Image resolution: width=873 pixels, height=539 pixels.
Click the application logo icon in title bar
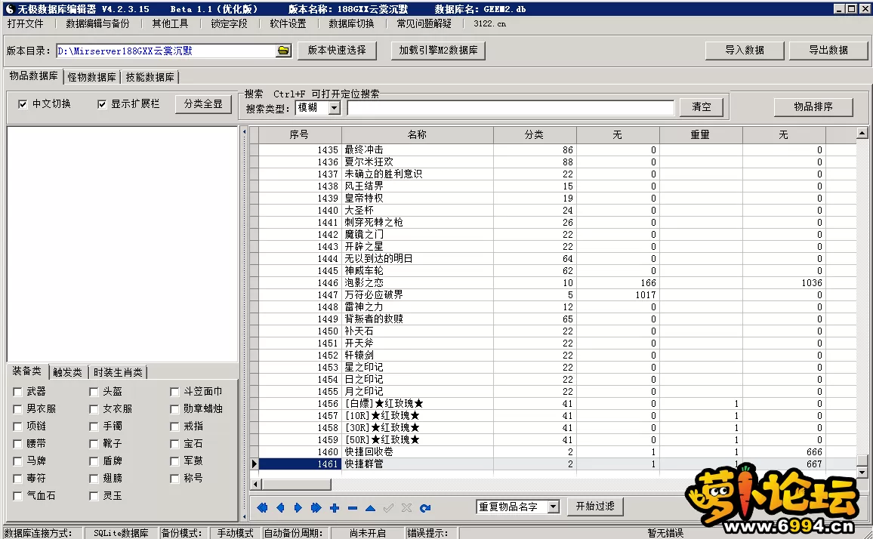coord(10,9)
